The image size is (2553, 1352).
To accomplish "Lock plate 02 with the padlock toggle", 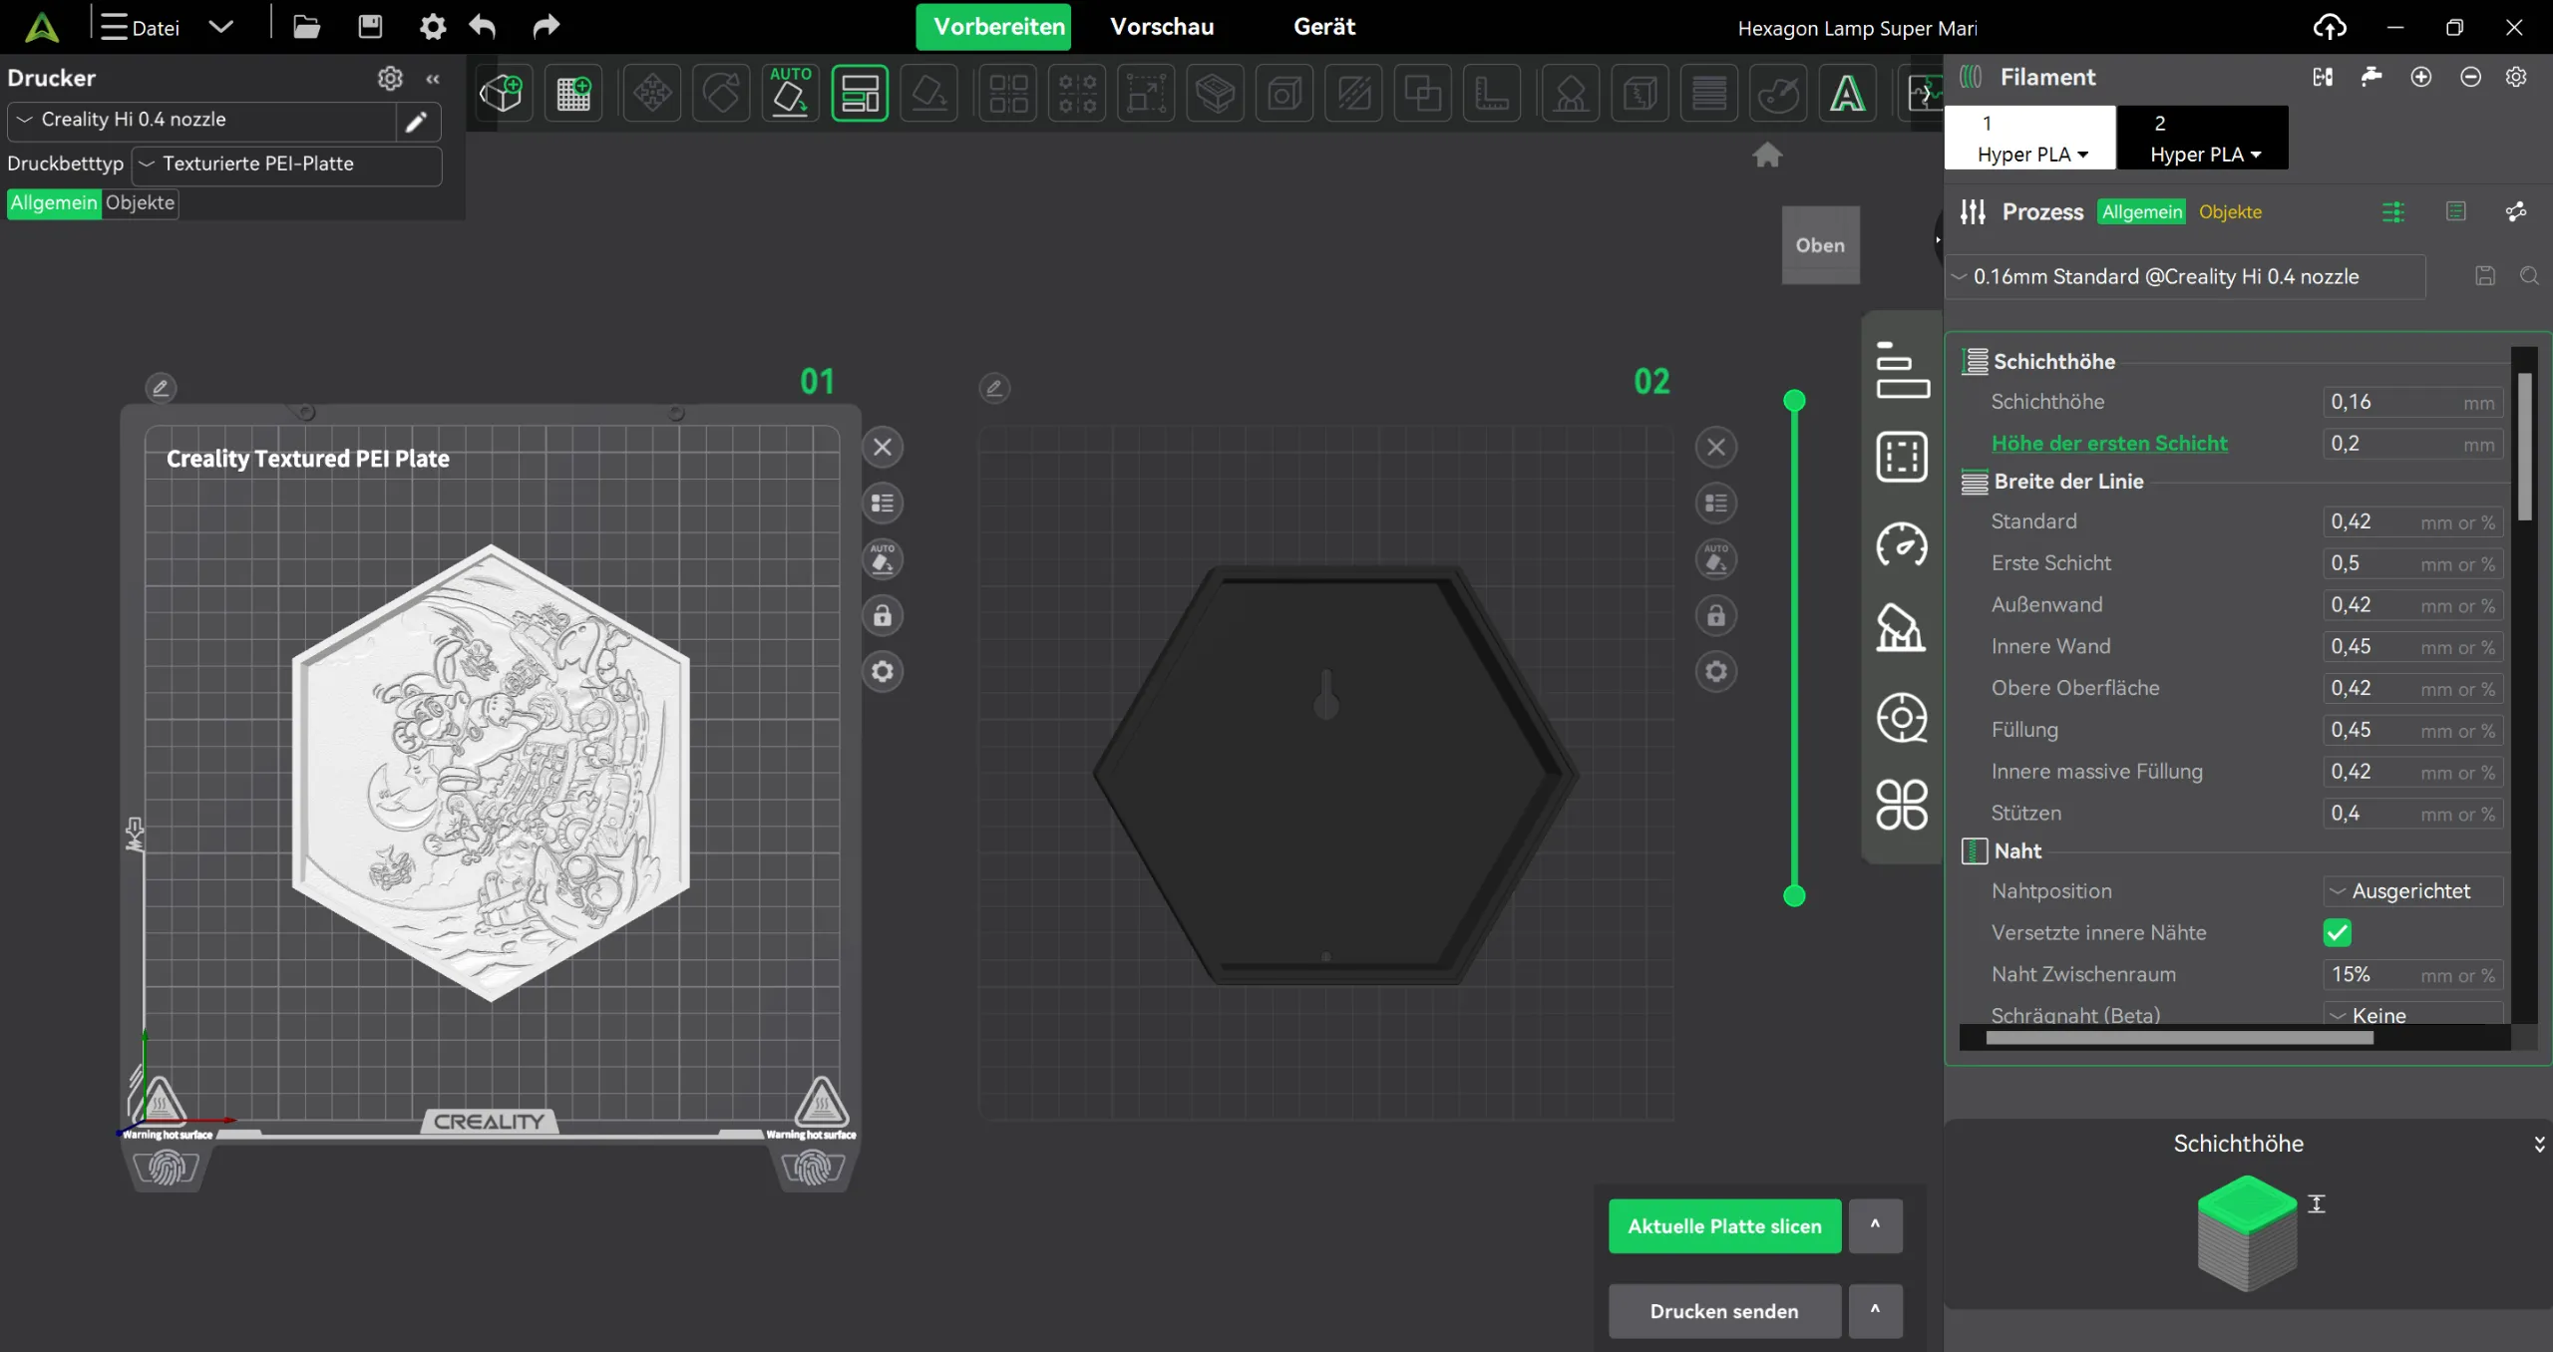I will (x=1714, y=616).
